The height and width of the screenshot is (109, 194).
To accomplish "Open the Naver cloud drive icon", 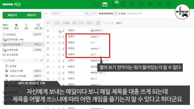I will click(x=150, y=5).
